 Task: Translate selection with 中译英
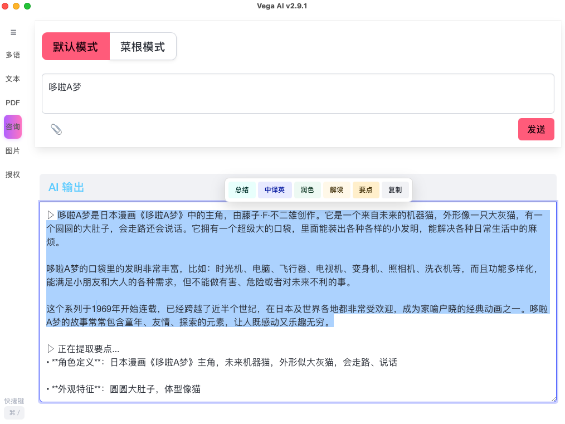coord(275,189)
